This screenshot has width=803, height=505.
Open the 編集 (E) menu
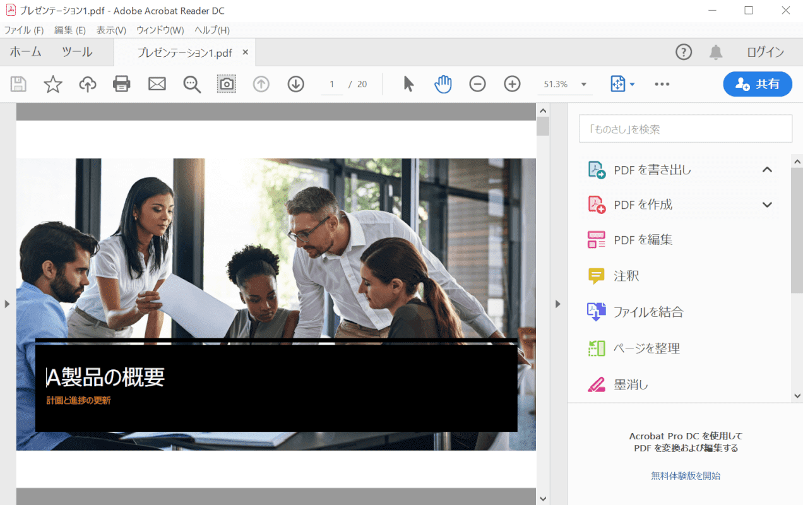click(x=70, y=30)
